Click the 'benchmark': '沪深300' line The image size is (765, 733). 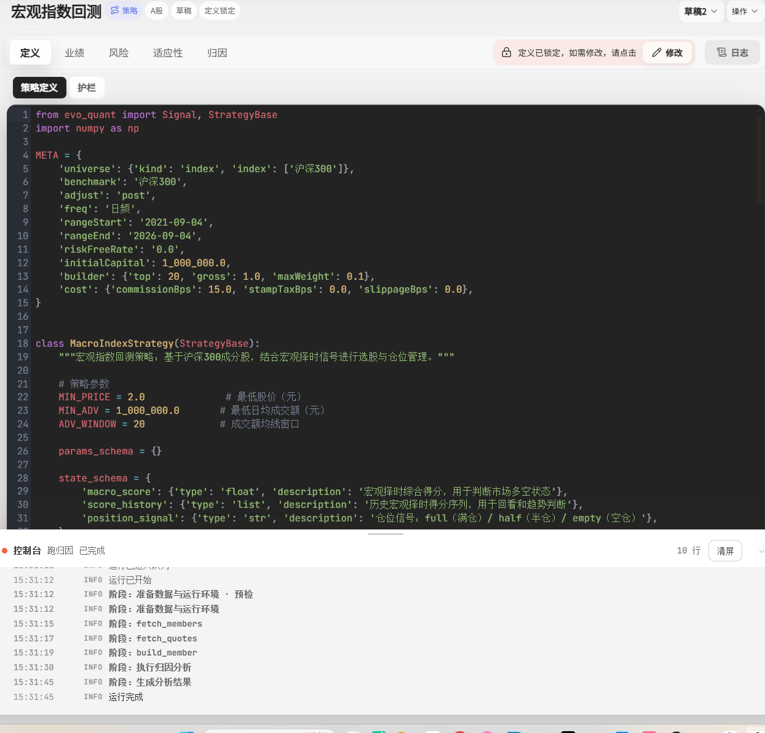point(122,182)
